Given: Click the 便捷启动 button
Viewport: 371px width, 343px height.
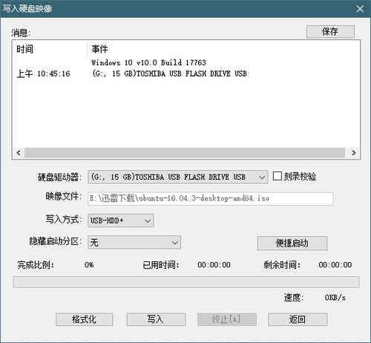Looking at the screenshot, I should (292, 243).
